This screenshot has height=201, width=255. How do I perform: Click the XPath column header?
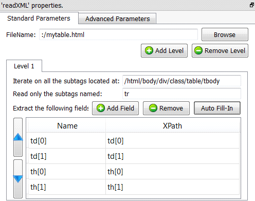[172, 126]
